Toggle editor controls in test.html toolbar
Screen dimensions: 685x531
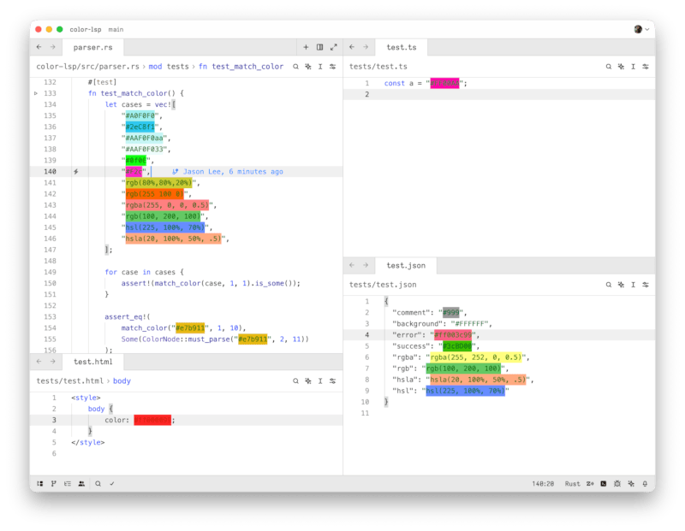point(332,381)
